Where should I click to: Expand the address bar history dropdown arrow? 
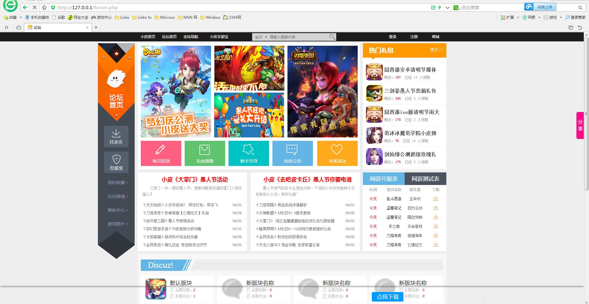448,7
